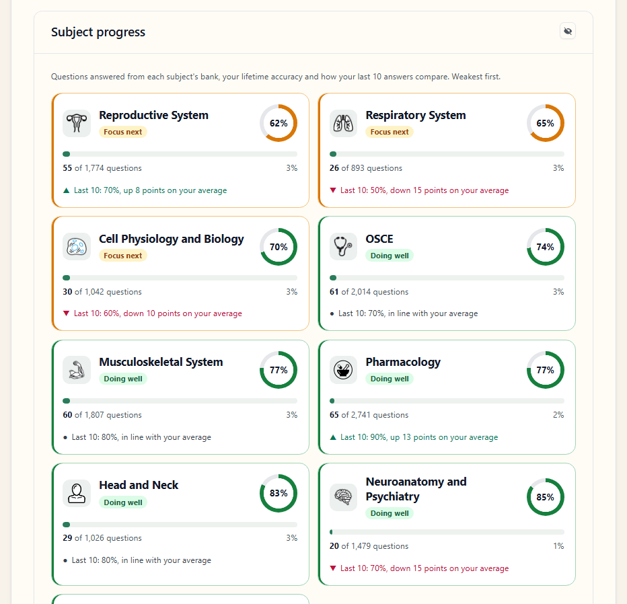Click '61 of 2,014 questions' text
The height and width of the screenshot is (604, 627).
pos(369,292)
